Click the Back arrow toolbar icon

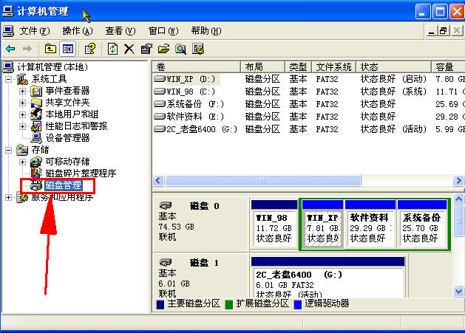tap(10, 49)
